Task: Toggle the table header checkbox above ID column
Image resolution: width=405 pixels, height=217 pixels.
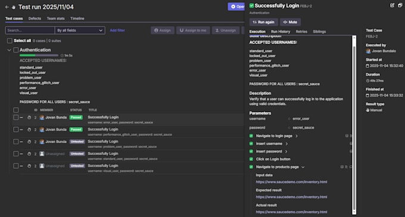Action: click(x=16, y=110)
